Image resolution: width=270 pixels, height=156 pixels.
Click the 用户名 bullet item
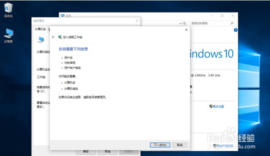[68, 58]
